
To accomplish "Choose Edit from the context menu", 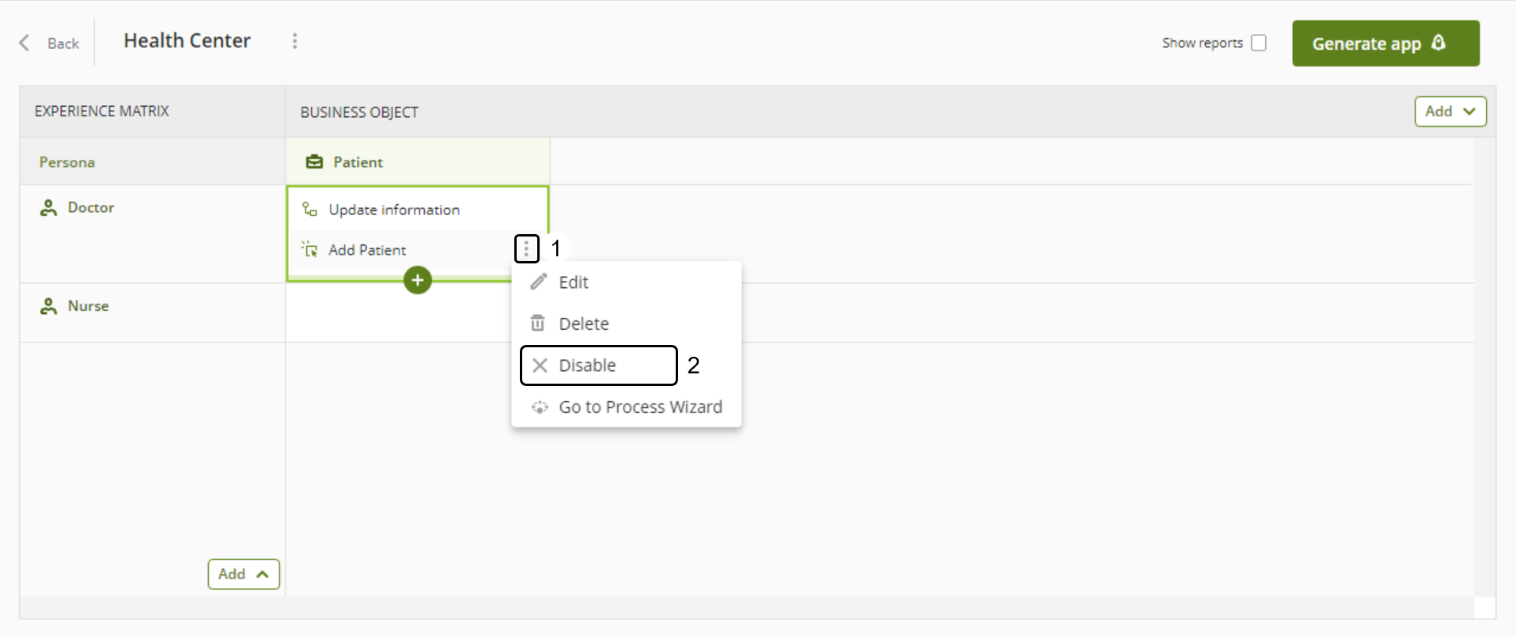I will 574,282.
